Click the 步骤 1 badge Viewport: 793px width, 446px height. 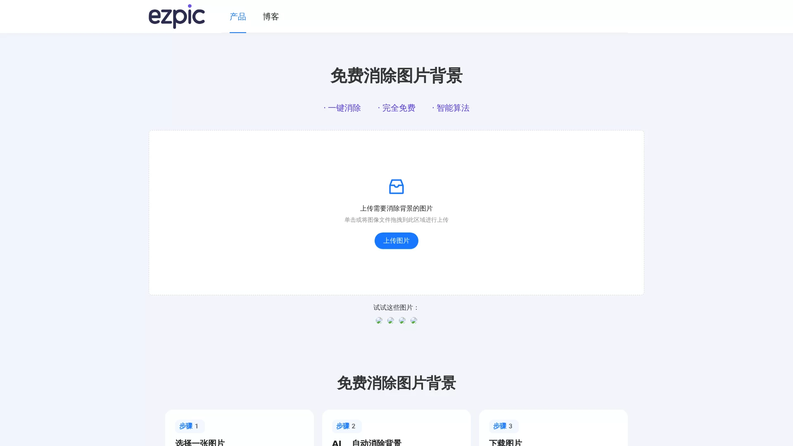189,426
